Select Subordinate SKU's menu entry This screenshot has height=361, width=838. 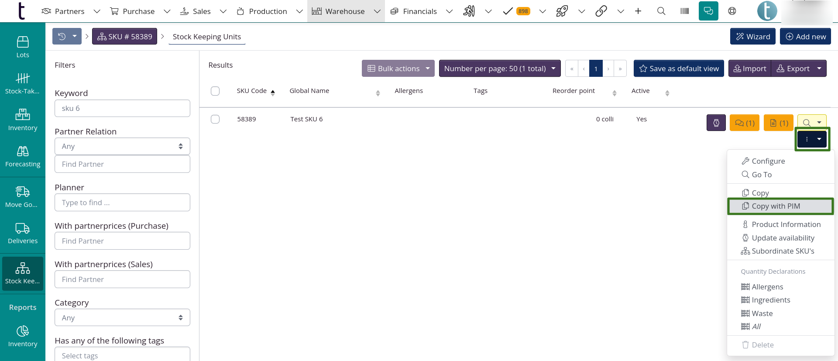783,251
